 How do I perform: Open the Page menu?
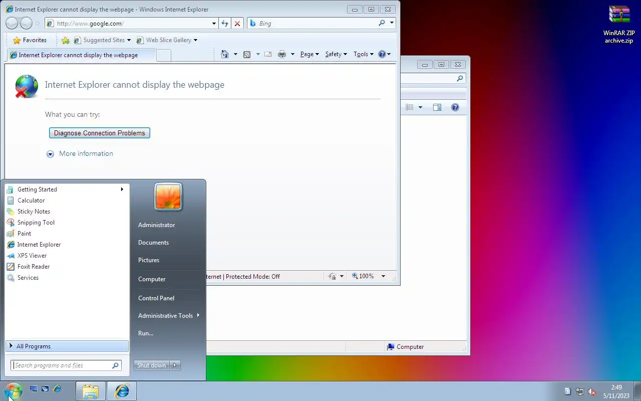tap(309, 54)
